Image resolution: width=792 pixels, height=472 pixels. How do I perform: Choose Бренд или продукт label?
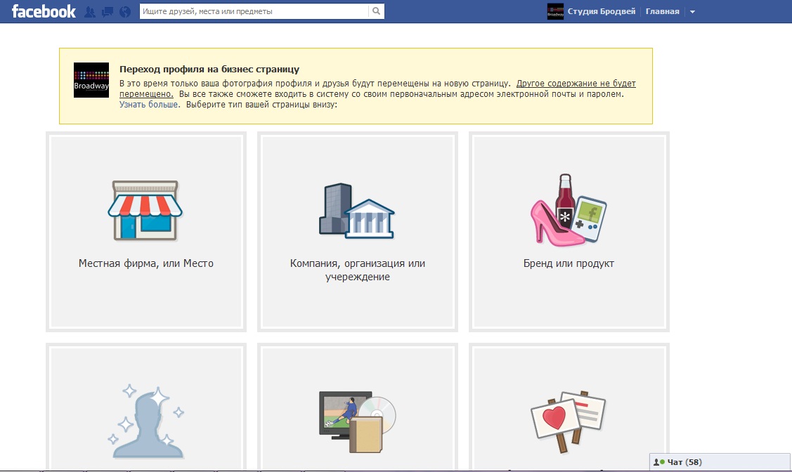point(569,263)
